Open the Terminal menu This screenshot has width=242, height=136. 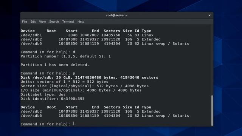[68, 22]
